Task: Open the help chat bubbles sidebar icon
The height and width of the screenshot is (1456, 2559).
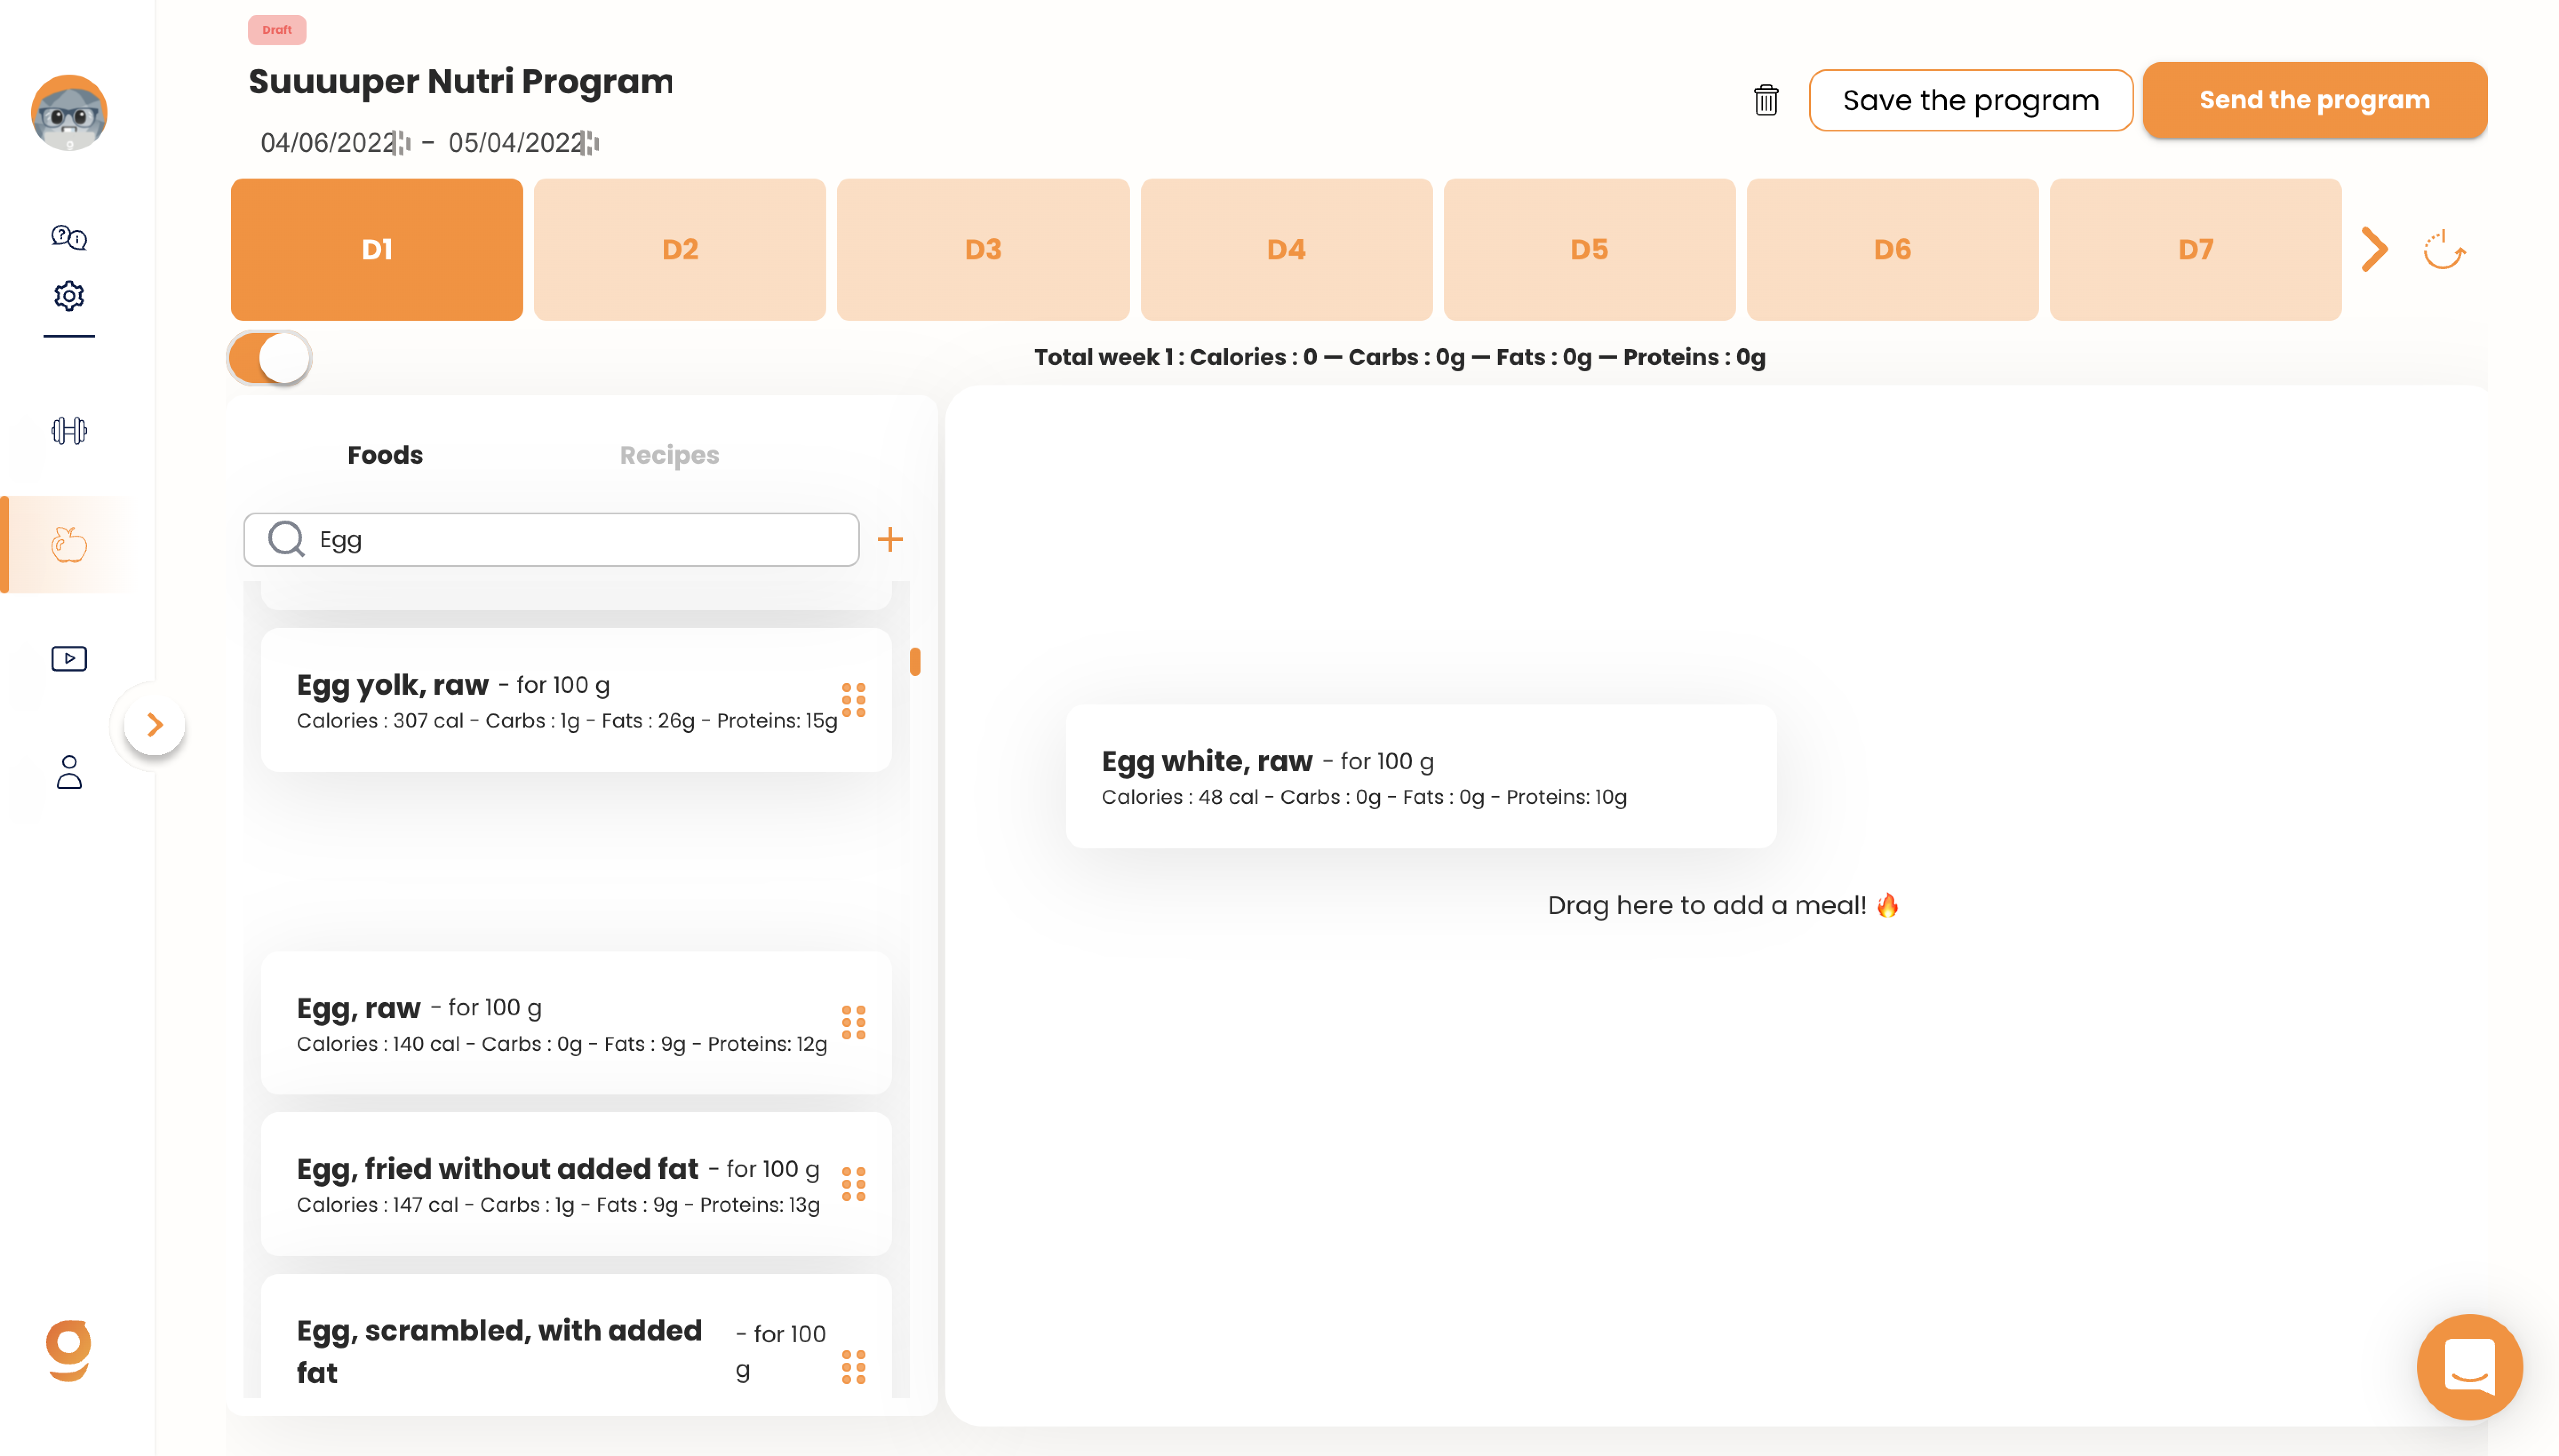Action: [x=69, y=237]
